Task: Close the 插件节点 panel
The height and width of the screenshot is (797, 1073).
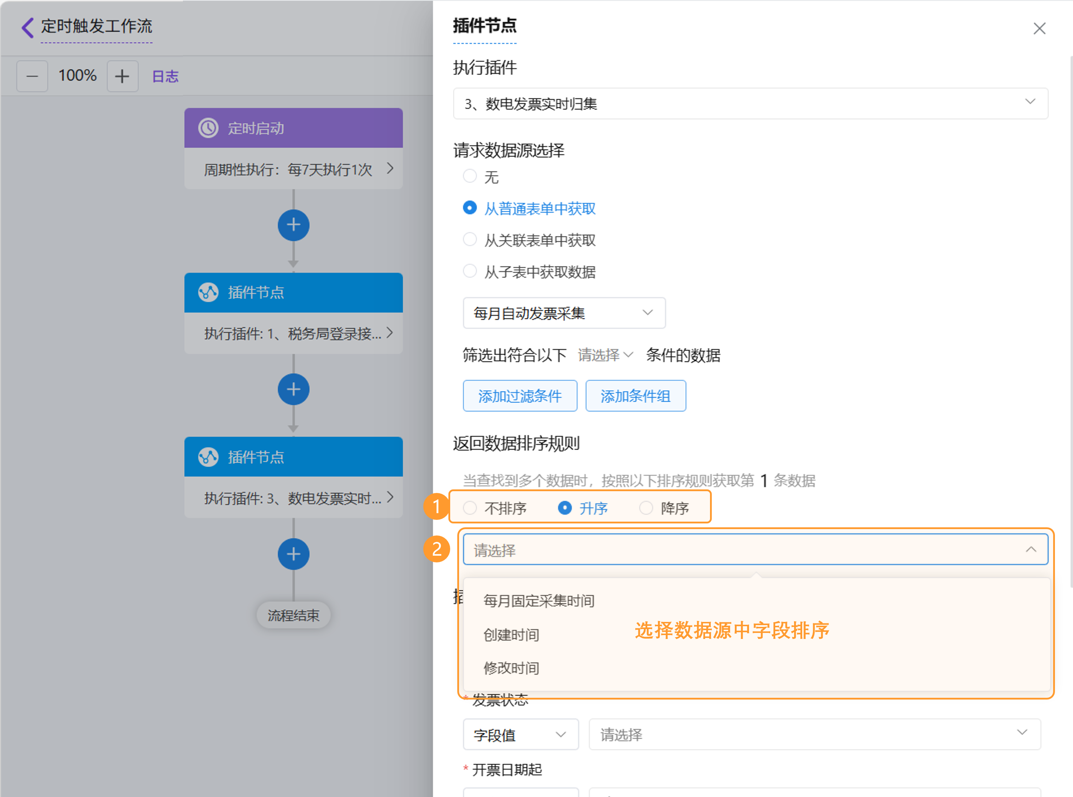Action: (x=1039, y=28)
